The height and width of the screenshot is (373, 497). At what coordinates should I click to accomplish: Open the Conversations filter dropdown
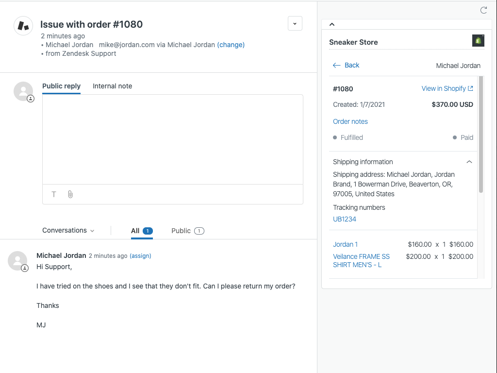(68, 230)
